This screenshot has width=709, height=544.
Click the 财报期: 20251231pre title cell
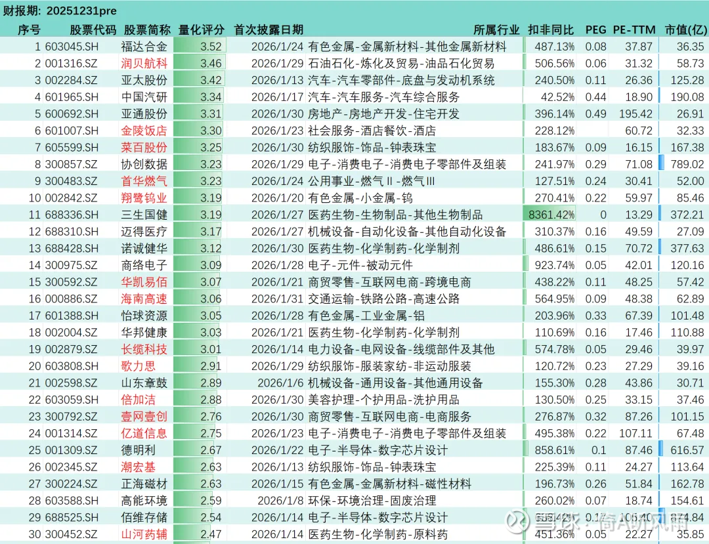point(60,10)
